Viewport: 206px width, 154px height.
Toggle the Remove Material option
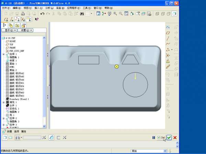click(51, 138)
